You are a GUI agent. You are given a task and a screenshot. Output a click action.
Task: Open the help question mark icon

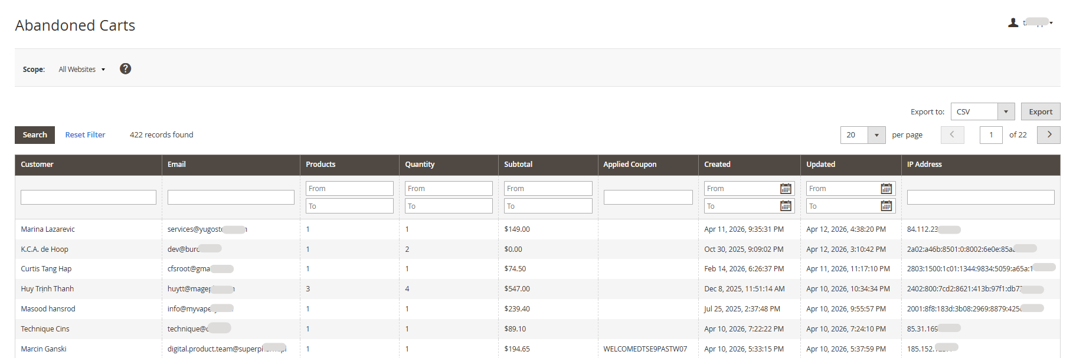tap(125, 69)
